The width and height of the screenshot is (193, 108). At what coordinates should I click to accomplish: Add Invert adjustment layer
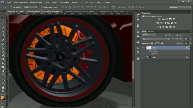coord(160,27)
